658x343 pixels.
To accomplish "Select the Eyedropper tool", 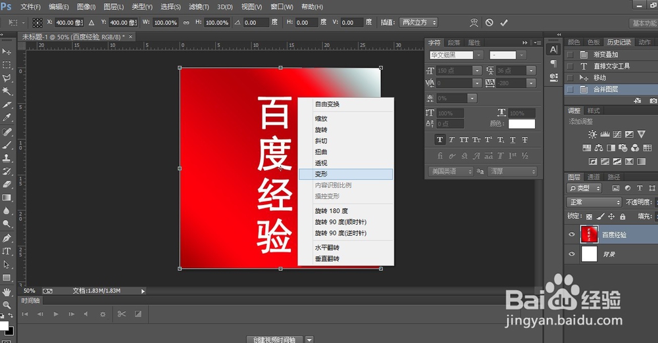I will point(7,118).
